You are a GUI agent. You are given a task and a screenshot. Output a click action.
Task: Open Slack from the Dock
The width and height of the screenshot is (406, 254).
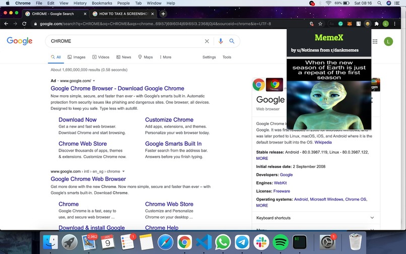click(x=261, y=242)
